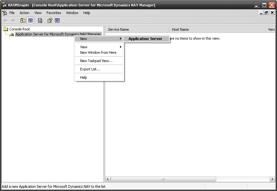Close the NASMSnapIn main window
Viewport: 277px width, 191px height.
(x=272, y=5)
